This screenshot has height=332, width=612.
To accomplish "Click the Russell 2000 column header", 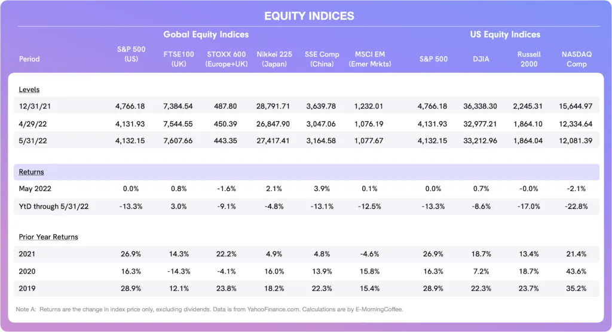I will tap(529, 59).
